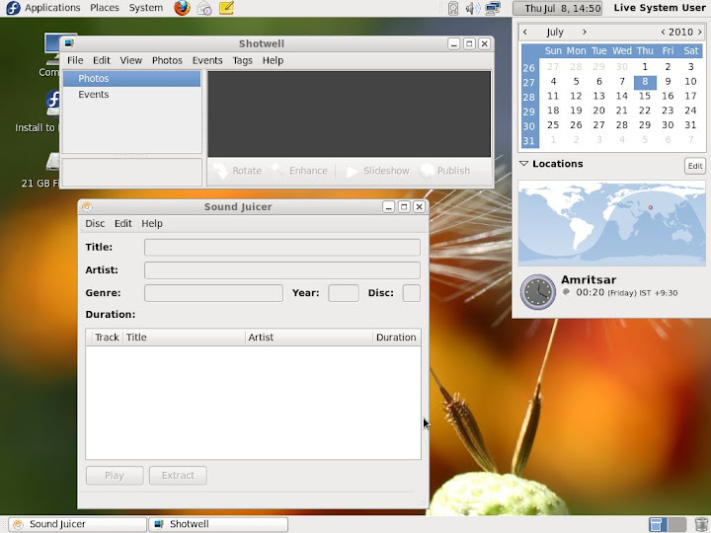This screenshot has height=533, width=711.
Task: Open Shotwell Edit menu
Action: pos(102,60)
